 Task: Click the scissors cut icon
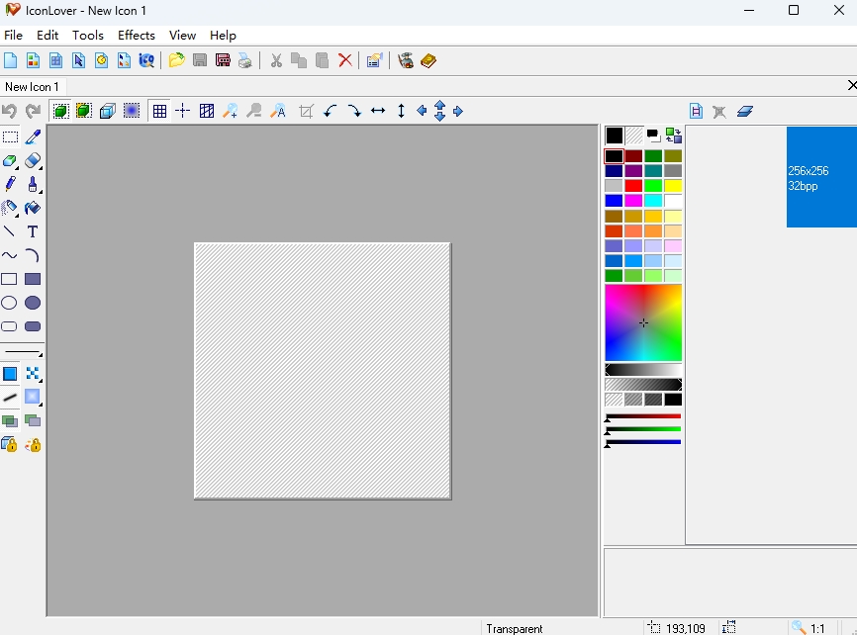click(276, 60)
